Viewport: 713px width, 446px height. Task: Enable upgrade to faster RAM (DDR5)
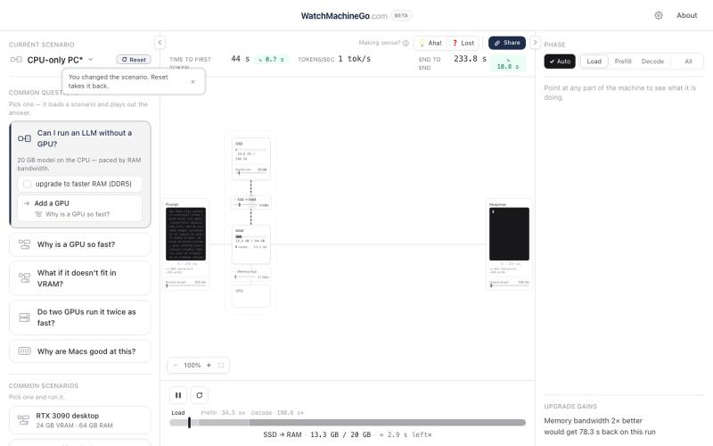[80, 184]
